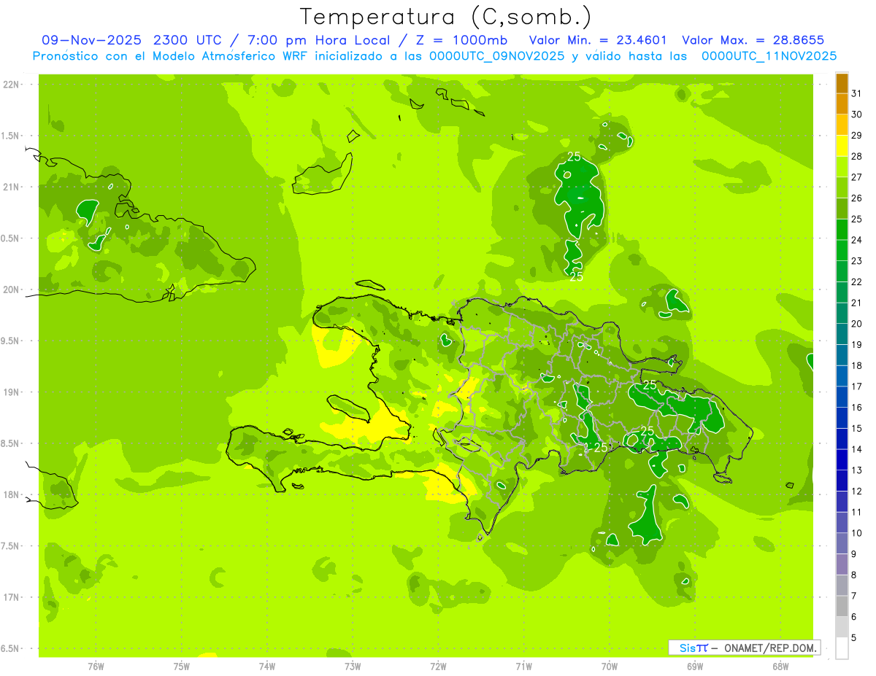Click the "72W" longitude axis label

(x=438, y=667)
